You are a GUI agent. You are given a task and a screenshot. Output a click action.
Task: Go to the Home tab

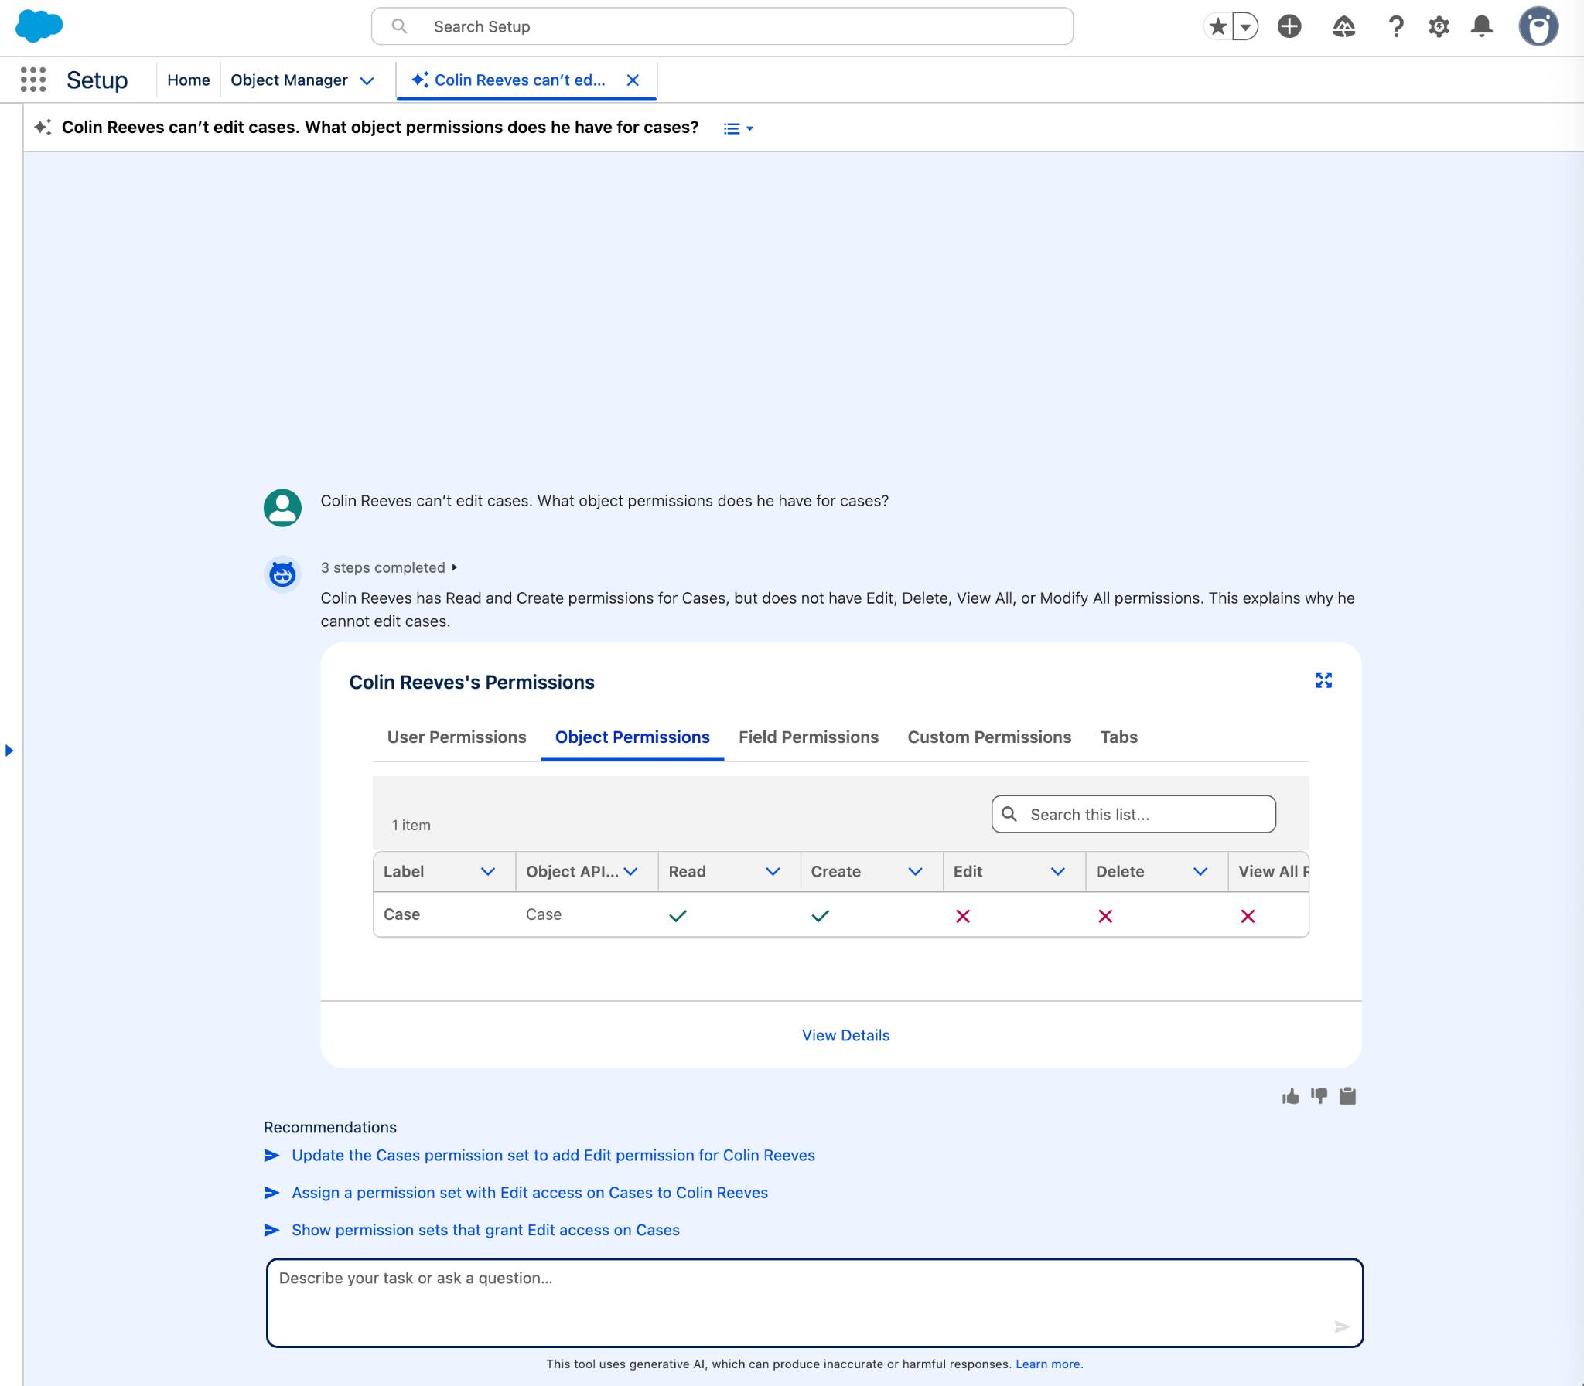coord(189,80)
